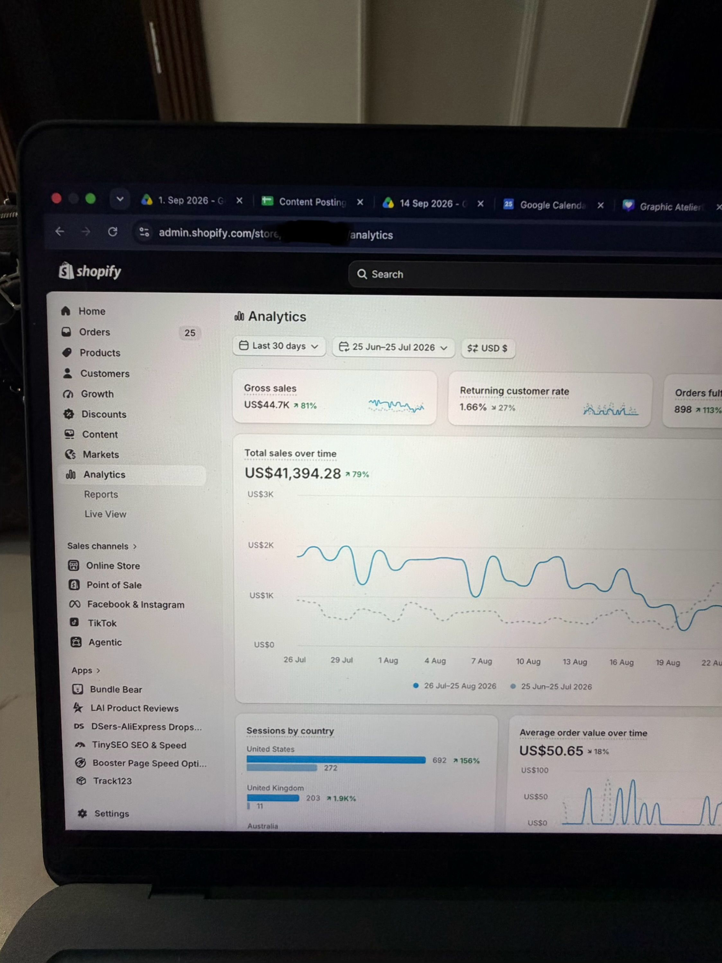
Task: Click the Customers person icon
Action: [x=67, y=373]
